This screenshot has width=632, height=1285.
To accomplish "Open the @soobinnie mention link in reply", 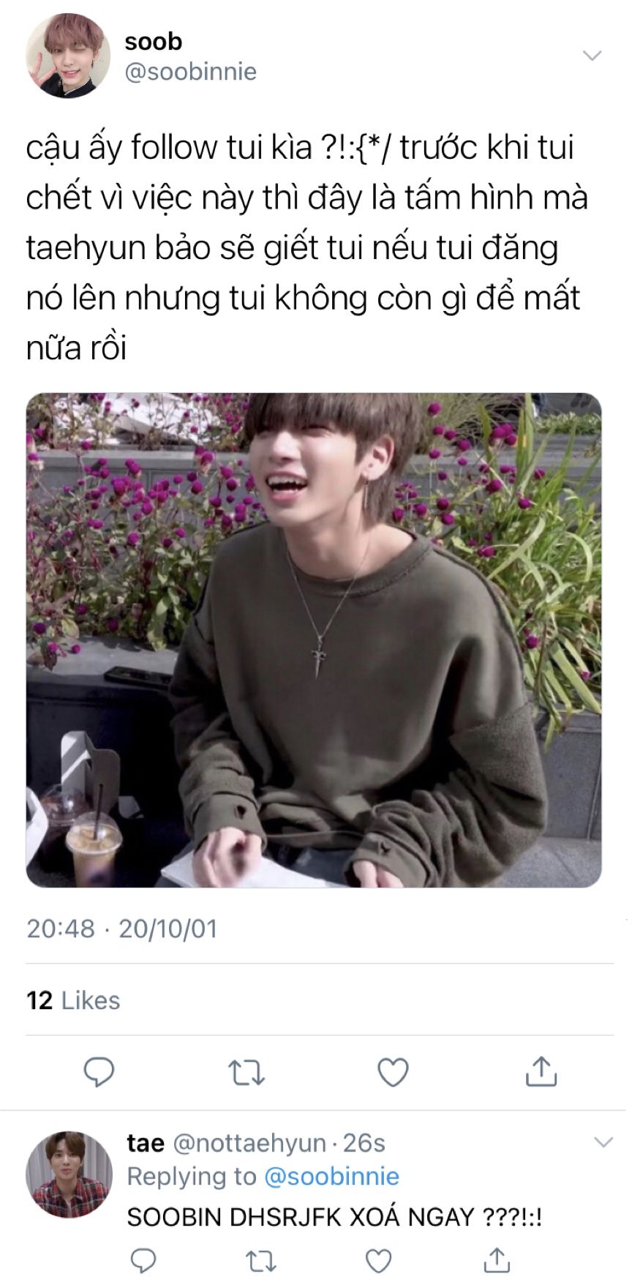I will [x=331, y=1176].
